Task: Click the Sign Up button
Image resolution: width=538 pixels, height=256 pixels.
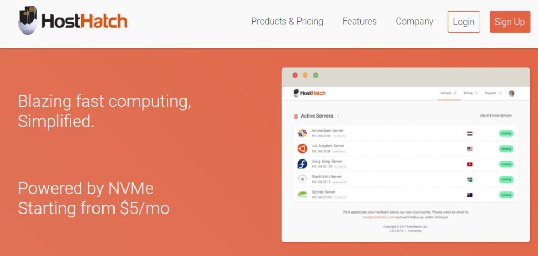Action: (x=510, y=22)
